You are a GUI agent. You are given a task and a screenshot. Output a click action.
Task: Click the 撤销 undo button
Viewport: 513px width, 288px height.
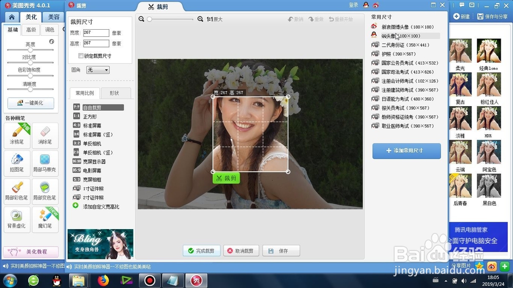[295, 19]
